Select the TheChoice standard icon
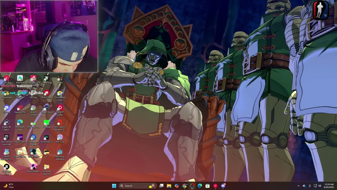Viewport: 337px width, 190px height. coord(60,155)
